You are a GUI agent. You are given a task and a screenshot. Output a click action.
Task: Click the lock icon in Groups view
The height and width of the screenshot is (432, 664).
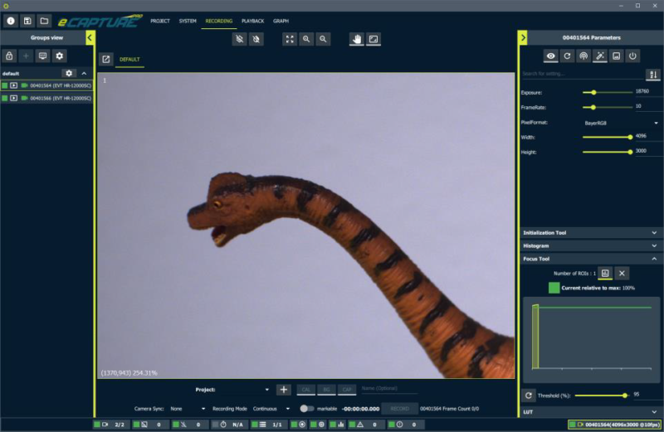[x=9, y=56]
